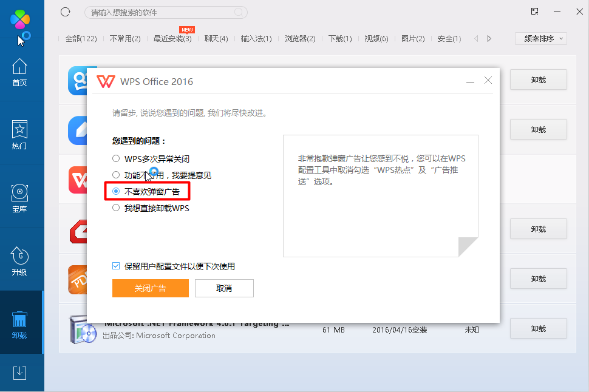Open the 宝库 library sidebar icon
This screenshot has height=392, width=589.
[x=19, y=198]
